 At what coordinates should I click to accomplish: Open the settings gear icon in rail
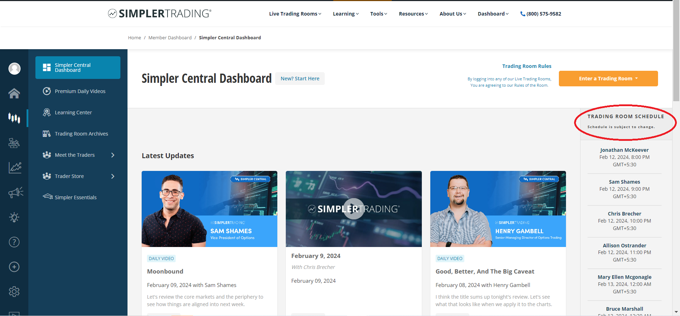(x=14, y=292)
